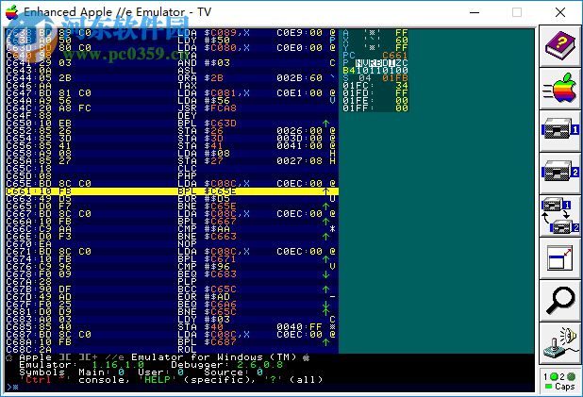The image size is (583, 397).
Task: Click the stack pointer S value 01FB
Action: pyautogui.click(x=395, y=78)
